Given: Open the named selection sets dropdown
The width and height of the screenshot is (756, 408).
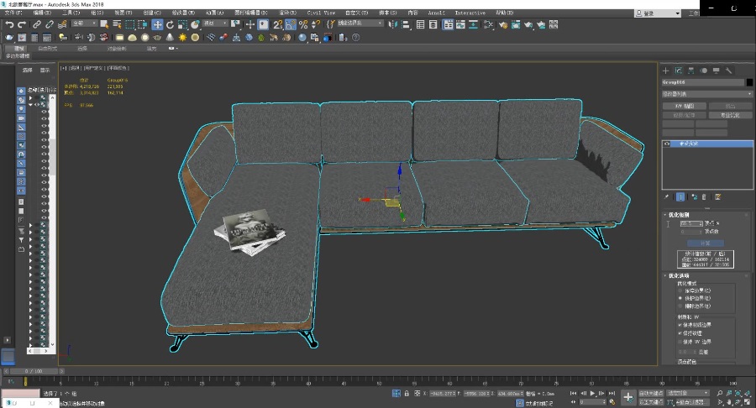Looking at the screenshot, I should 360,24.
